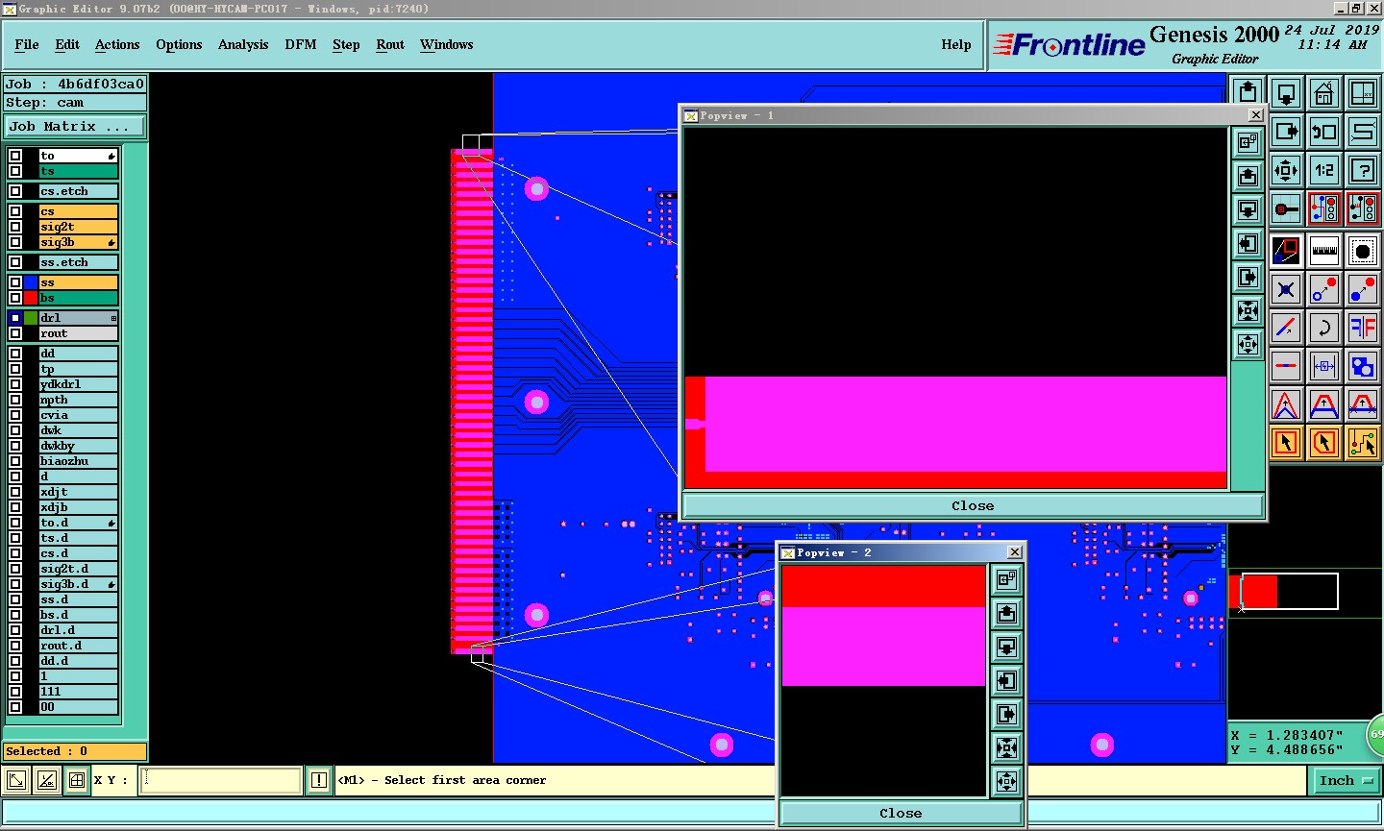Click the XY grid window icon
1384x831 pixels.
tap(1362, 93)
